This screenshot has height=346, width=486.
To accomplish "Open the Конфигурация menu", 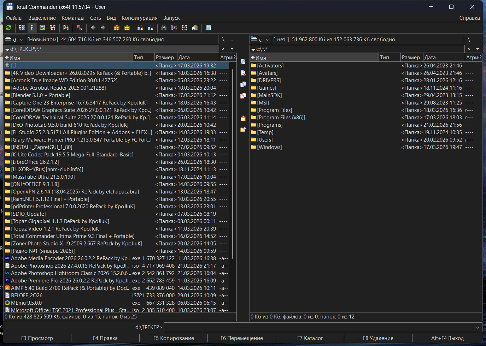I will click(139, 18).
